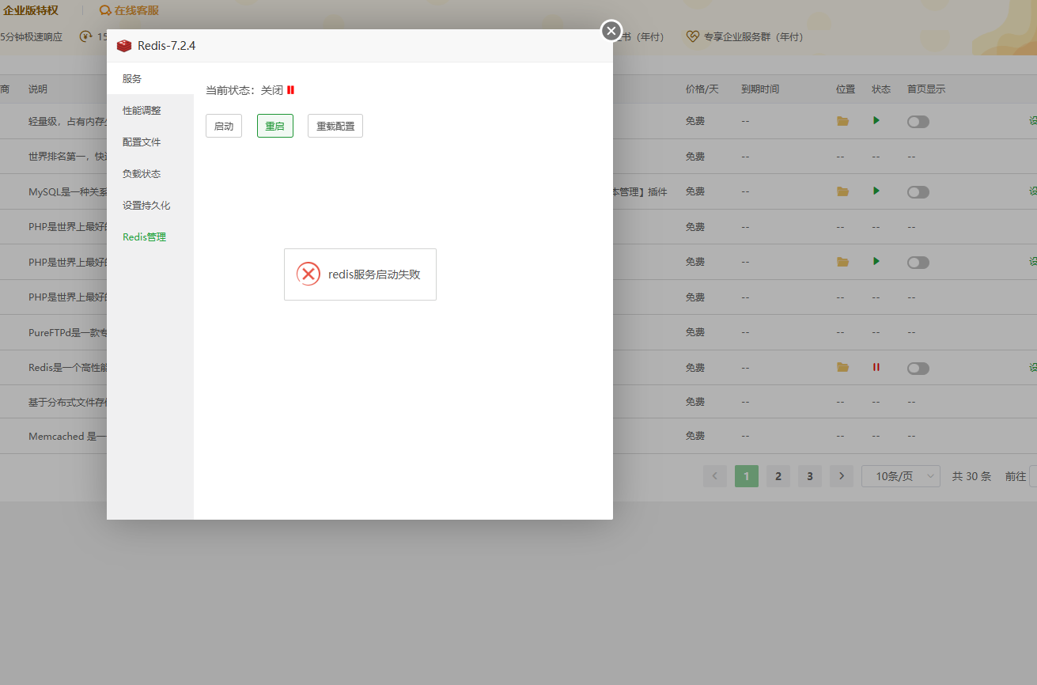Toggle homepage display for the 轻量级 row
This screenshot has width=1037, height=685.
coord(918,122)
